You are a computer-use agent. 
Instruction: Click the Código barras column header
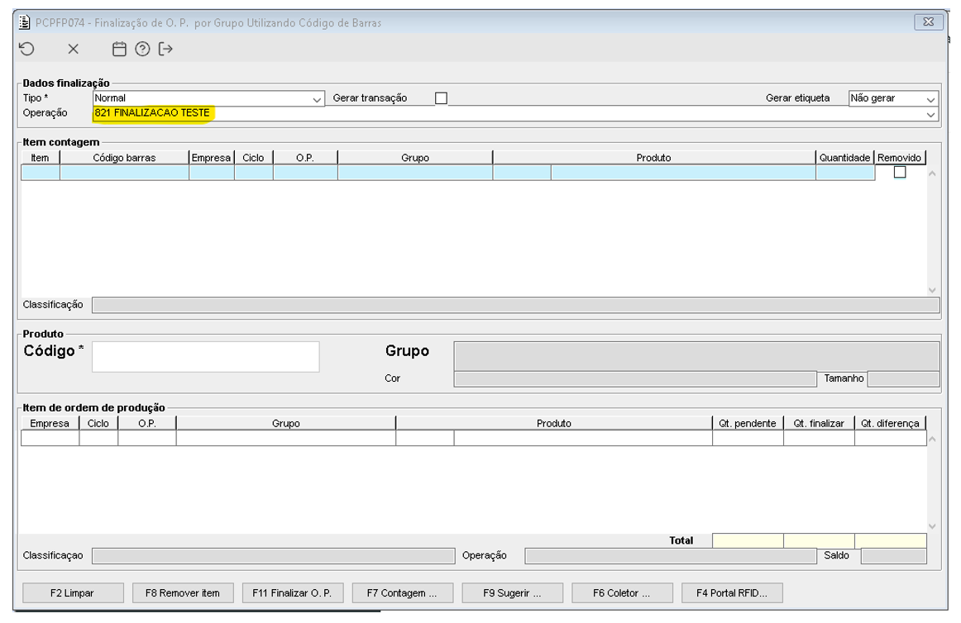point(124,157)
